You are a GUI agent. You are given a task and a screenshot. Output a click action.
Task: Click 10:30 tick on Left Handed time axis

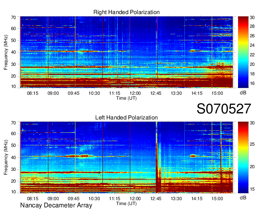click(x=94, y=199)
